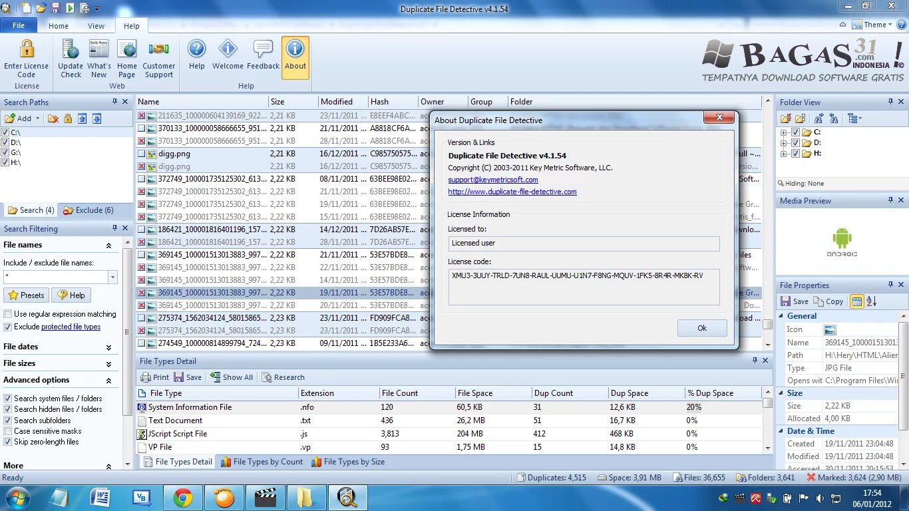This screenshot has width=909, height=511.
Task: Switch to the Exclude (6) tab
Action: [89, 210]
